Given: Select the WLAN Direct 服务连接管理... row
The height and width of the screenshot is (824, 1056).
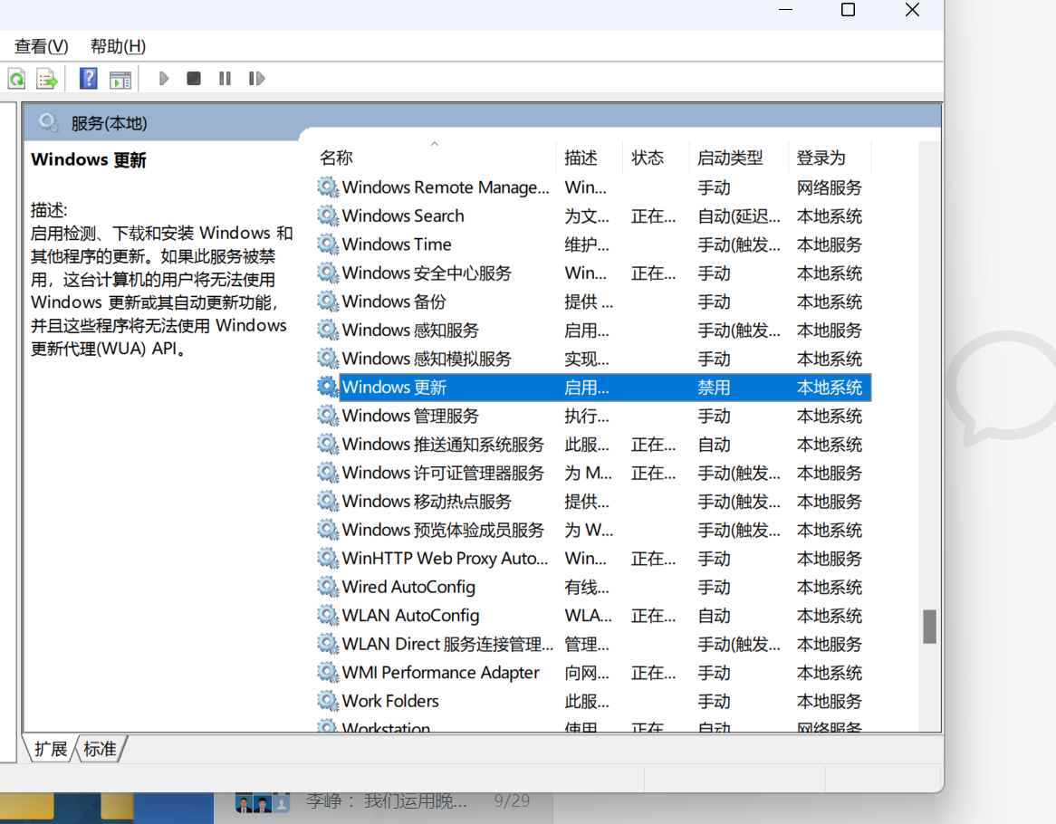Looking at the screenshot, I should click(x=592, y=644).
